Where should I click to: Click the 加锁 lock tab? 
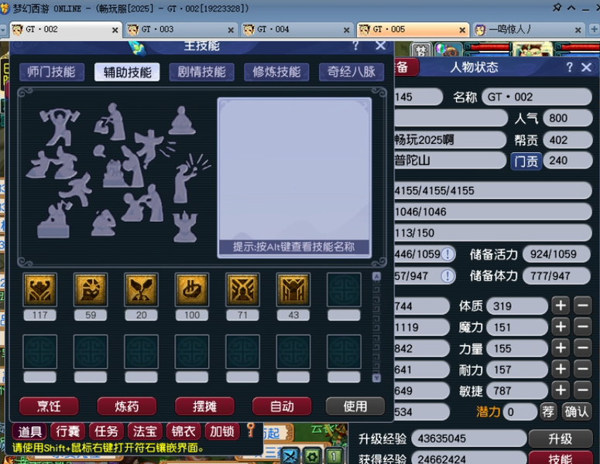pyautogui.click(x=222, y=431)
